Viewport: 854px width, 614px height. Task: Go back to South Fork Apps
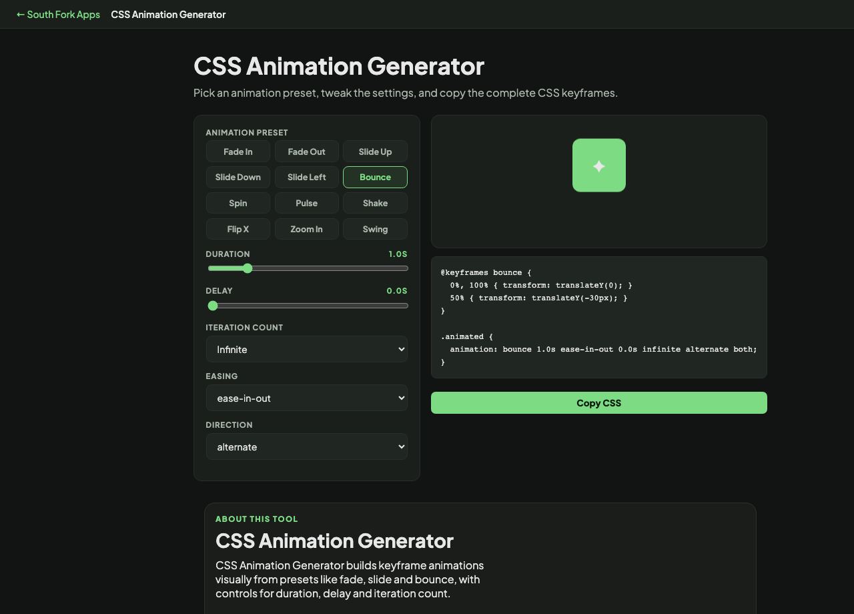(x=58, y=14)
